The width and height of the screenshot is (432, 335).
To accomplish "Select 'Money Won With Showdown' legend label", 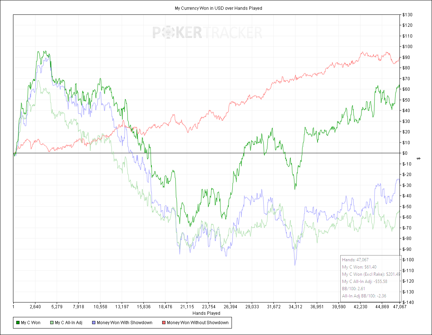I will (125, 323).
